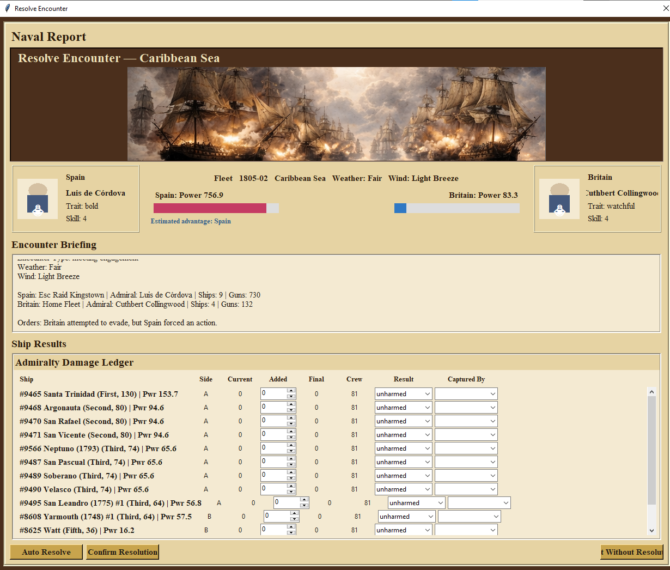Close the Resolve Encounter window
This screenshot has width=670, height=570.
[x=665, y=9]
